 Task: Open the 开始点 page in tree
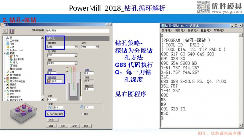point(13,84)
